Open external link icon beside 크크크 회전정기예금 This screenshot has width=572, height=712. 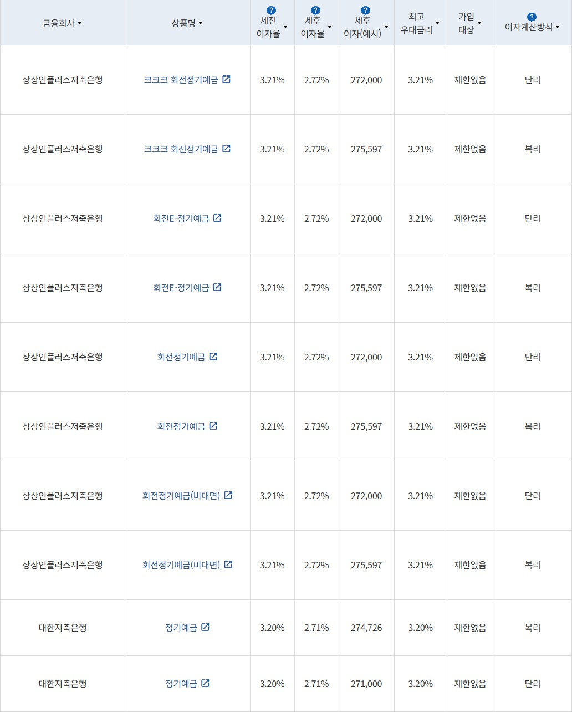click(226, 79)
